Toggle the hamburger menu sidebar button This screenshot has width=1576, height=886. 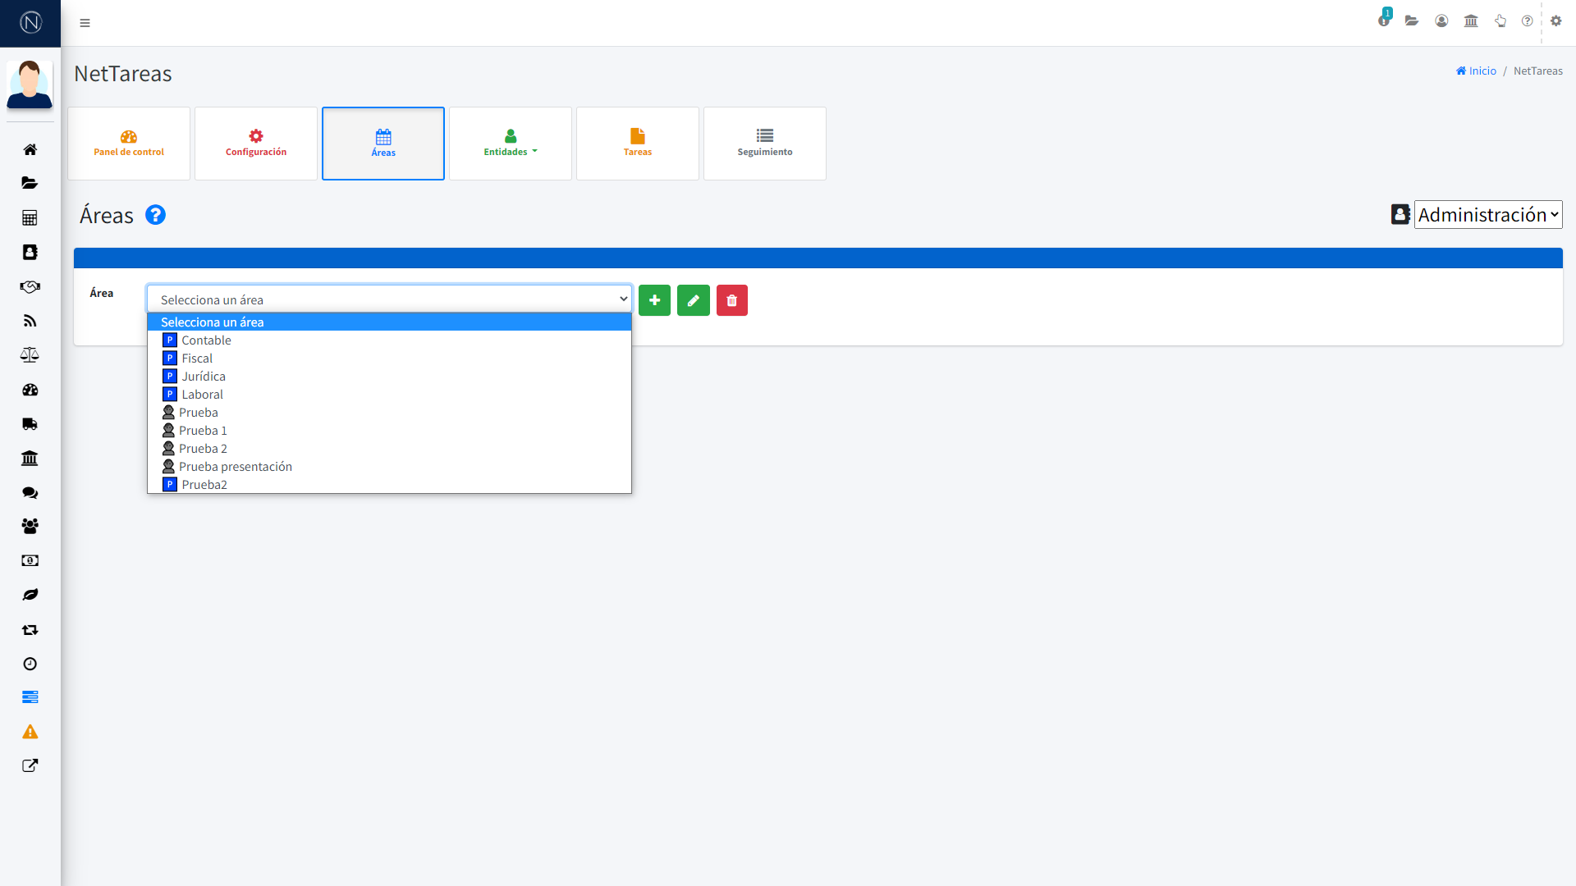(x=85, y=23)
